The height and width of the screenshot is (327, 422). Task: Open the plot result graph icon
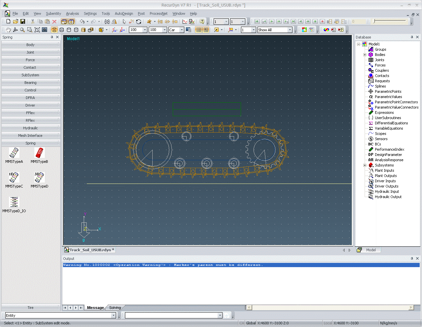coord(185,21)
